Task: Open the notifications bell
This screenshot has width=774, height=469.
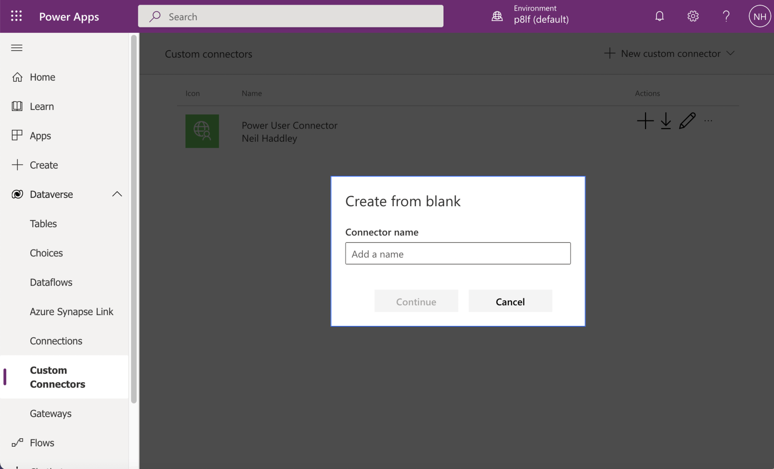Action: pyautogui.click(x=659, y=16)
